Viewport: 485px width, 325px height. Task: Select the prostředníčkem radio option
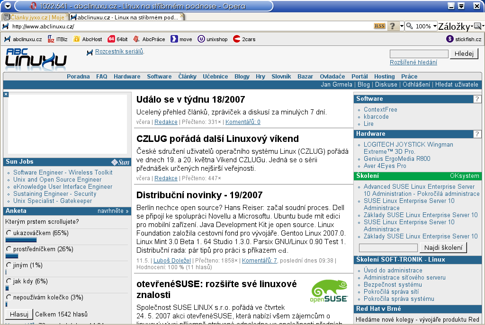click(9, 249)
